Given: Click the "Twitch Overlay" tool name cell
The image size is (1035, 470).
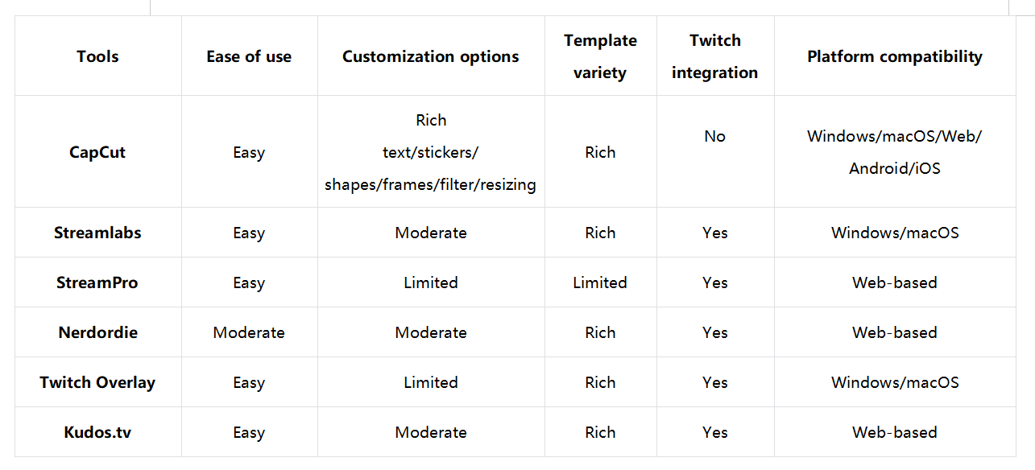Looking at the screenshot, I should (x=97, y=382).
